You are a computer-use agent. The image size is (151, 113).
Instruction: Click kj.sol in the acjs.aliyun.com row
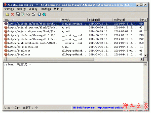(x=66, y=27)
